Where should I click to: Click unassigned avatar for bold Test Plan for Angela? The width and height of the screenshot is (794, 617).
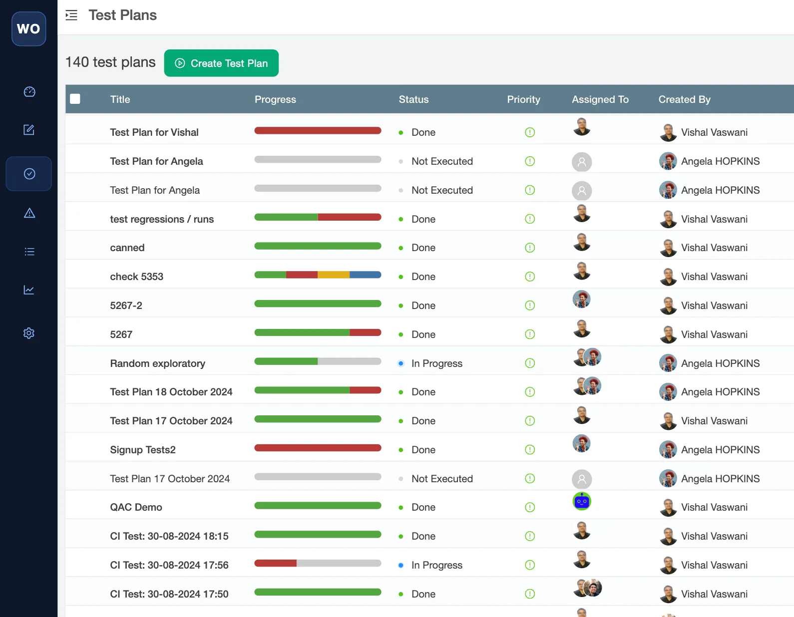tap(582, 162)
